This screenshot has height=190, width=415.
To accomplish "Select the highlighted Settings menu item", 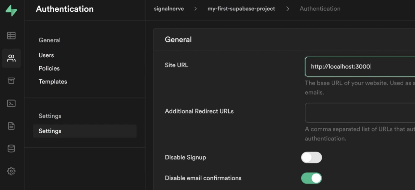I will [85, 131].
